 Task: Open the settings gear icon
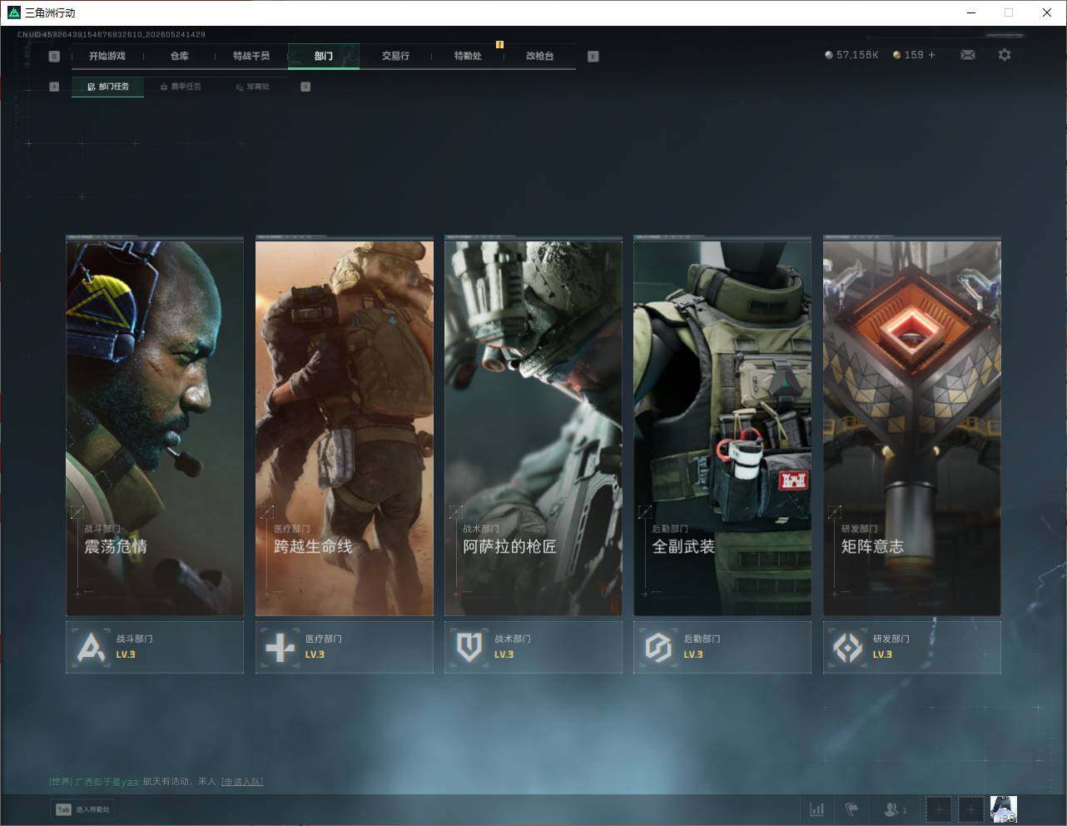(x=1005, y=55)
